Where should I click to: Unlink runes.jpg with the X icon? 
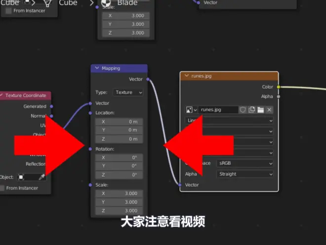click(x=269, y=110)
